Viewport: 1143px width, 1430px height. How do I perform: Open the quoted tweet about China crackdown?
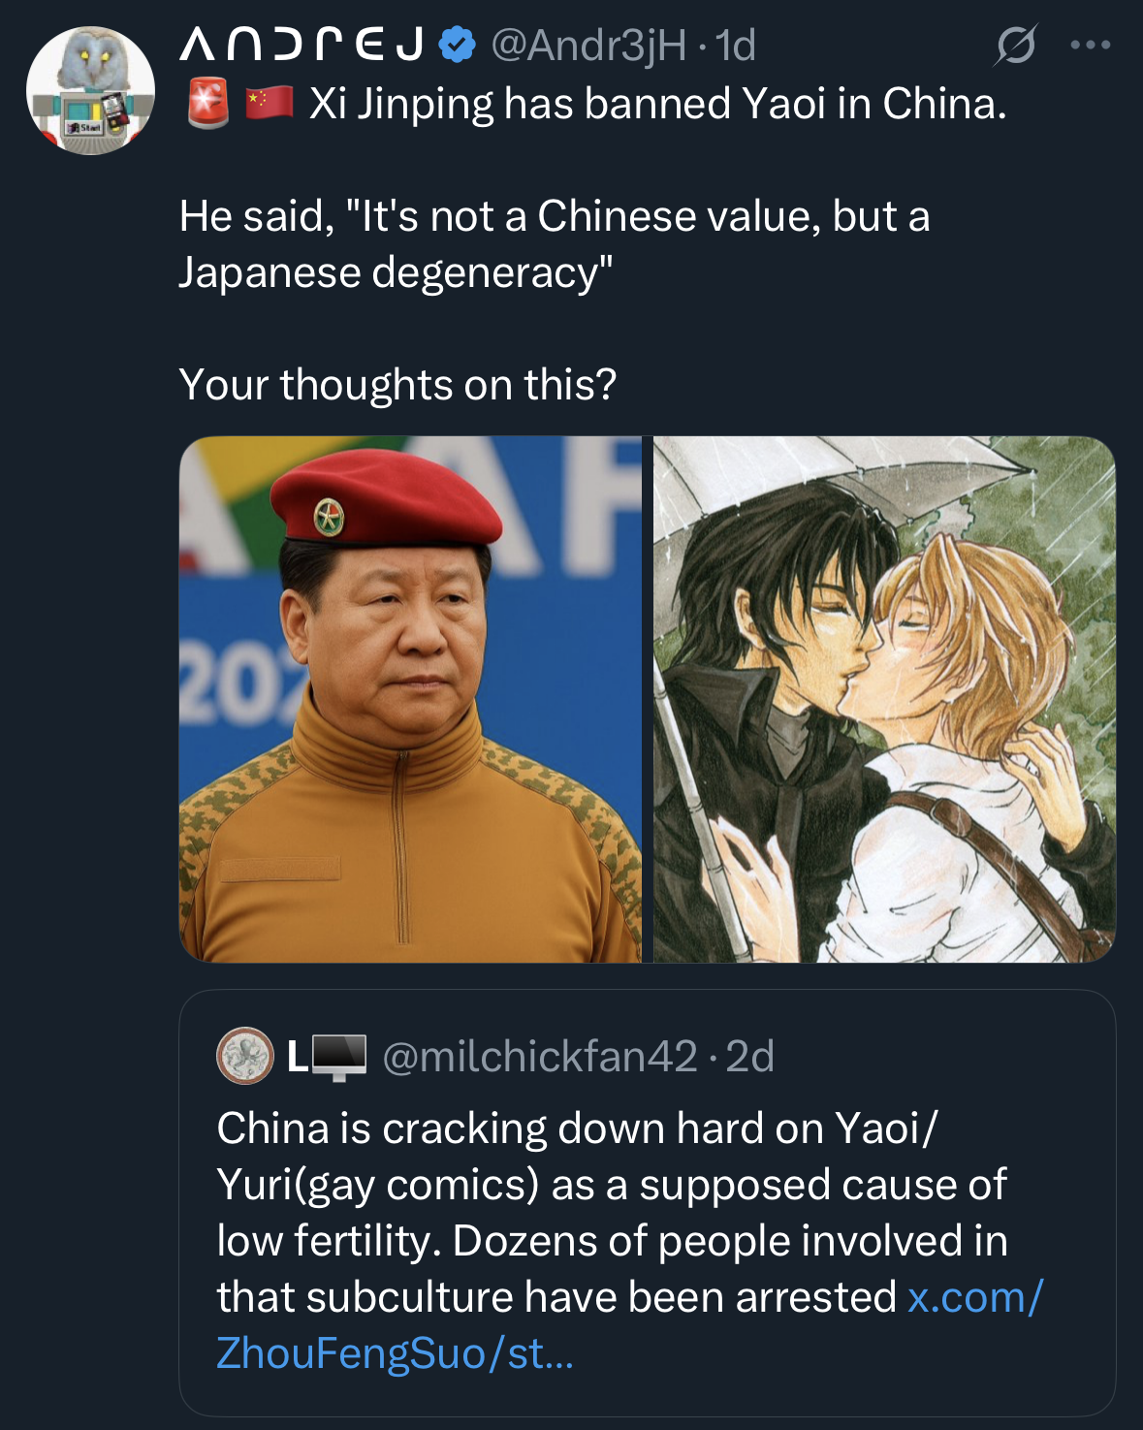tap(648, 1203)
